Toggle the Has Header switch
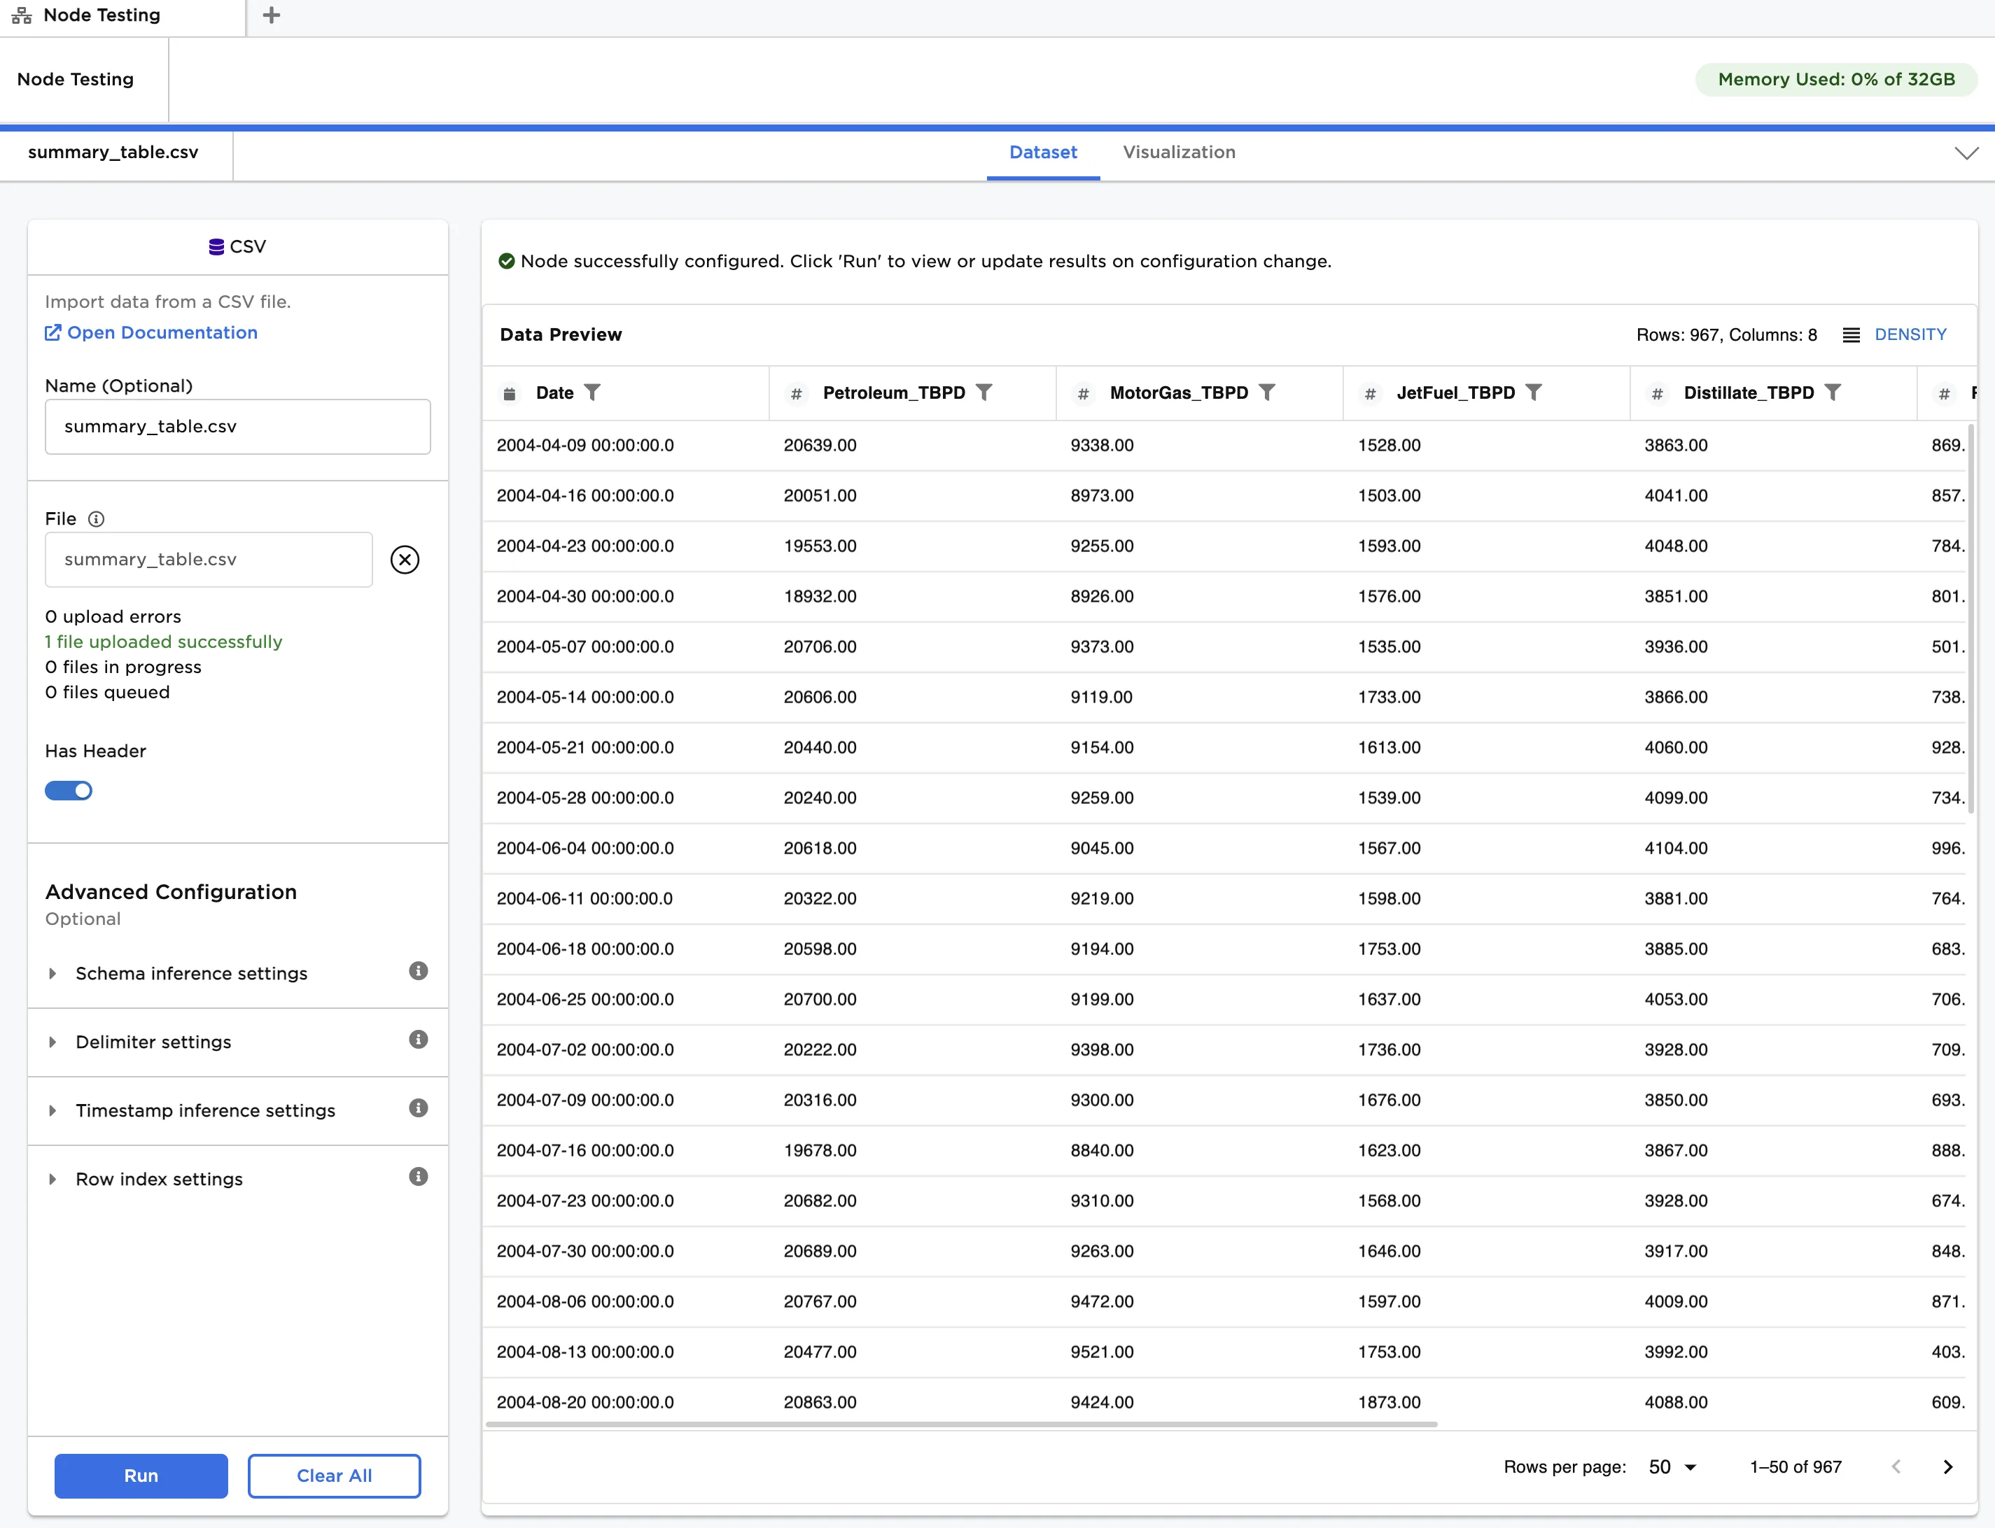The width and height of the screenshot is (1995, 1528). click(69, 791)
